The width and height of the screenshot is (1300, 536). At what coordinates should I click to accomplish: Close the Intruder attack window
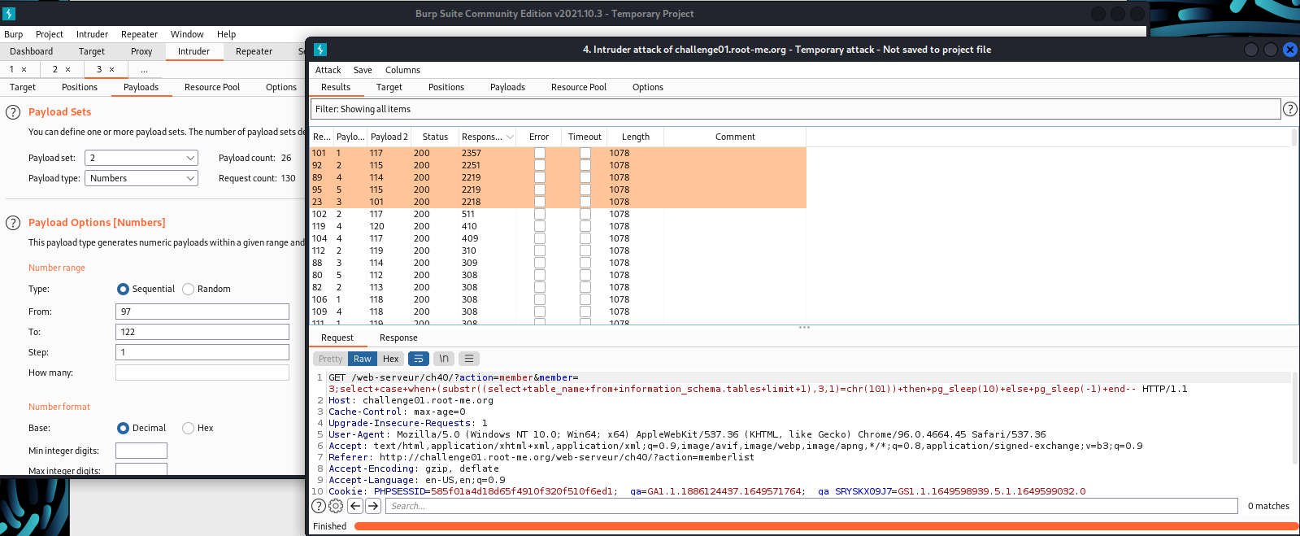1289,50
